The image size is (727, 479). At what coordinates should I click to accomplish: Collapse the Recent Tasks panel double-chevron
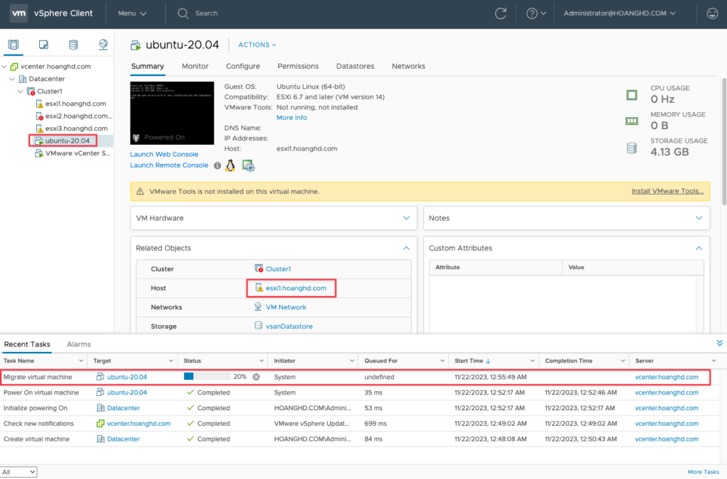719,343
